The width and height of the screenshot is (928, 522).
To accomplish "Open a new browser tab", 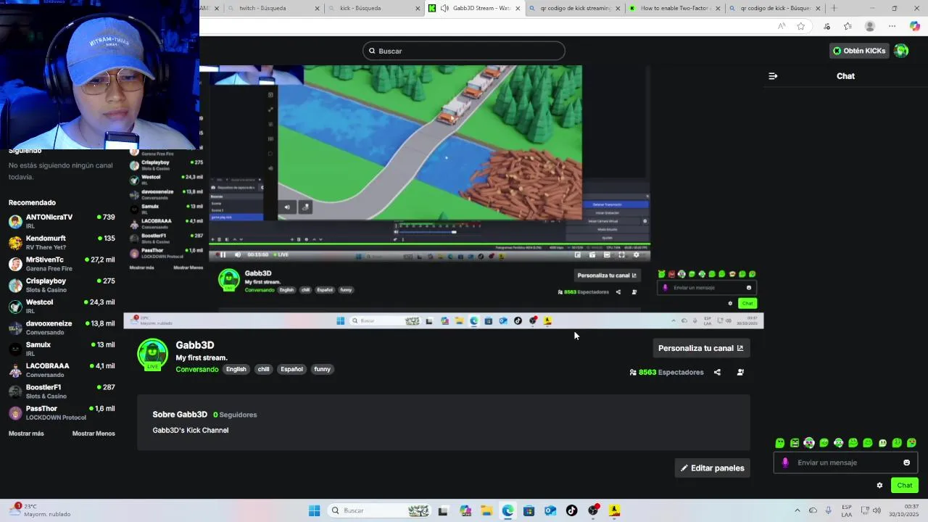I will 834,8.
